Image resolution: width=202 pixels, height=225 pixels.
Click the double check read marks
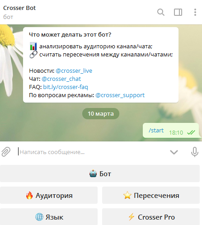(191, 132)
